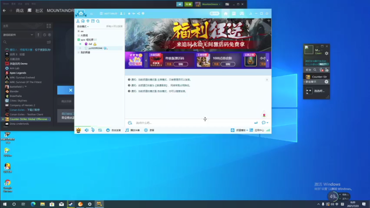The image size is (370, 208).
Task: Open the Windows Start menu
Action: tap(5, 204)
